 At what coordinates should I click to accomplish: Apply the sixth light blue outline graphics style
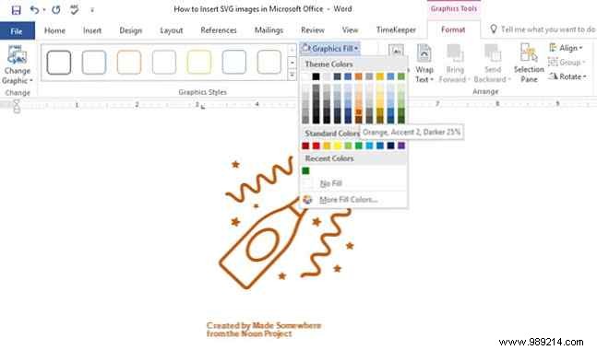[x=234, y=62]
